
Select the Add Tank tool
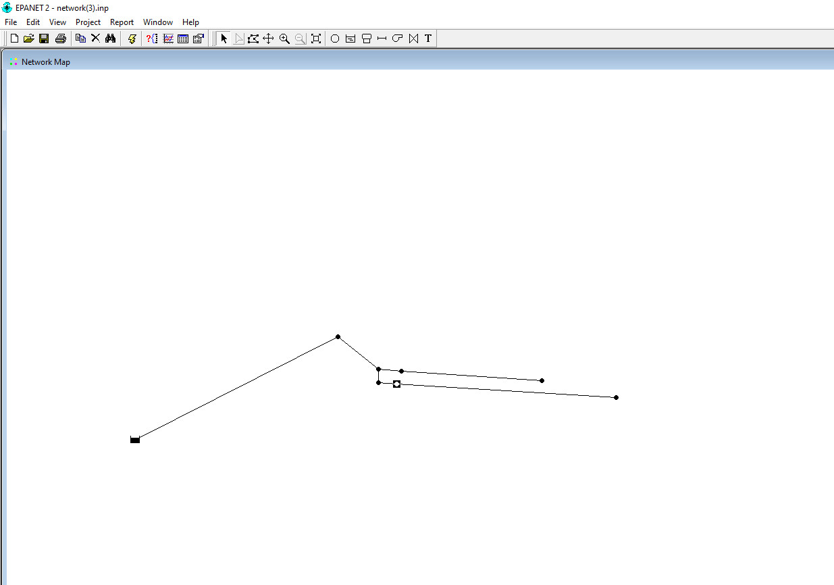click(x=366, y=39)
